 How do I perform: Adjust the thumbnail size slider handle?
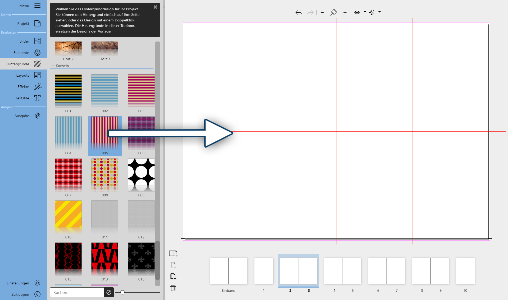point(122,292)
